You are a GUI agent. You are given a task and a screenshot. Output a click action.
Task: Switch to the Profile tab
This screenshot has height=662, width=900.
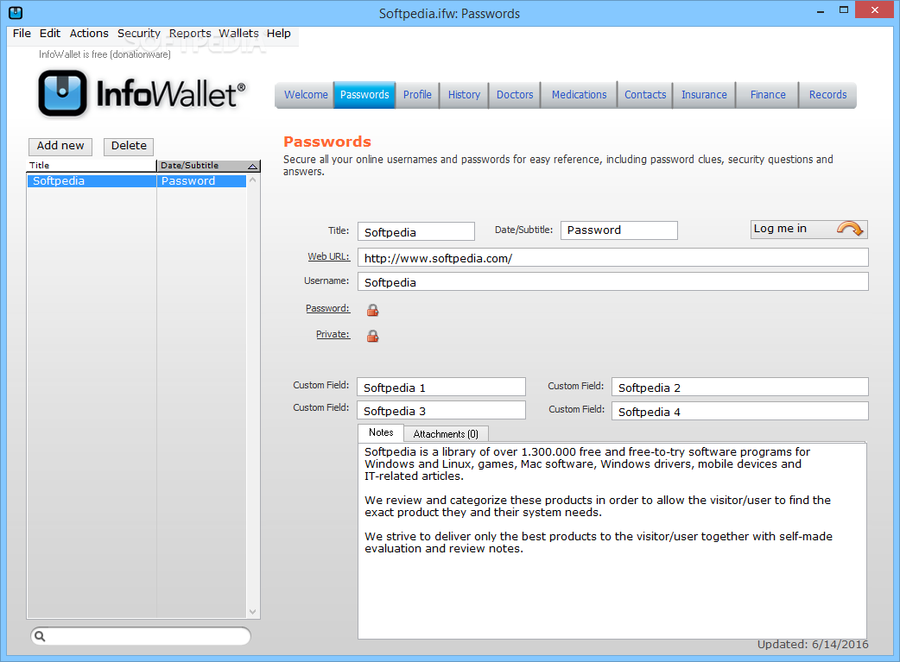coord(417,95)
